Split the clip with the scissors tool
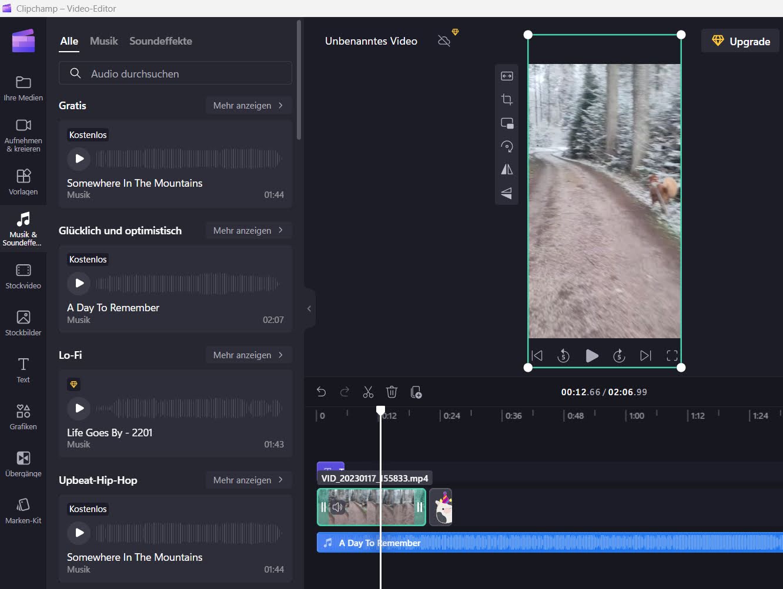This screenshot has width=783, height=589. point(368,392)
